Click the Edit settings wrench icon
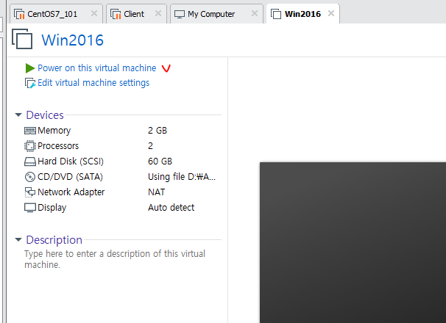 pyautogui.click(x=30, y=83)
